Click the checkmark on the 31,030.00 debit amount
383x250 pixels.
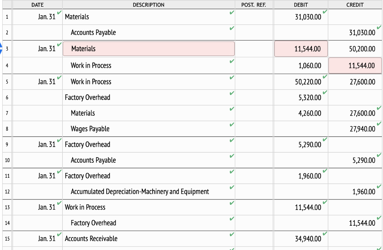[x=325, y=12]
